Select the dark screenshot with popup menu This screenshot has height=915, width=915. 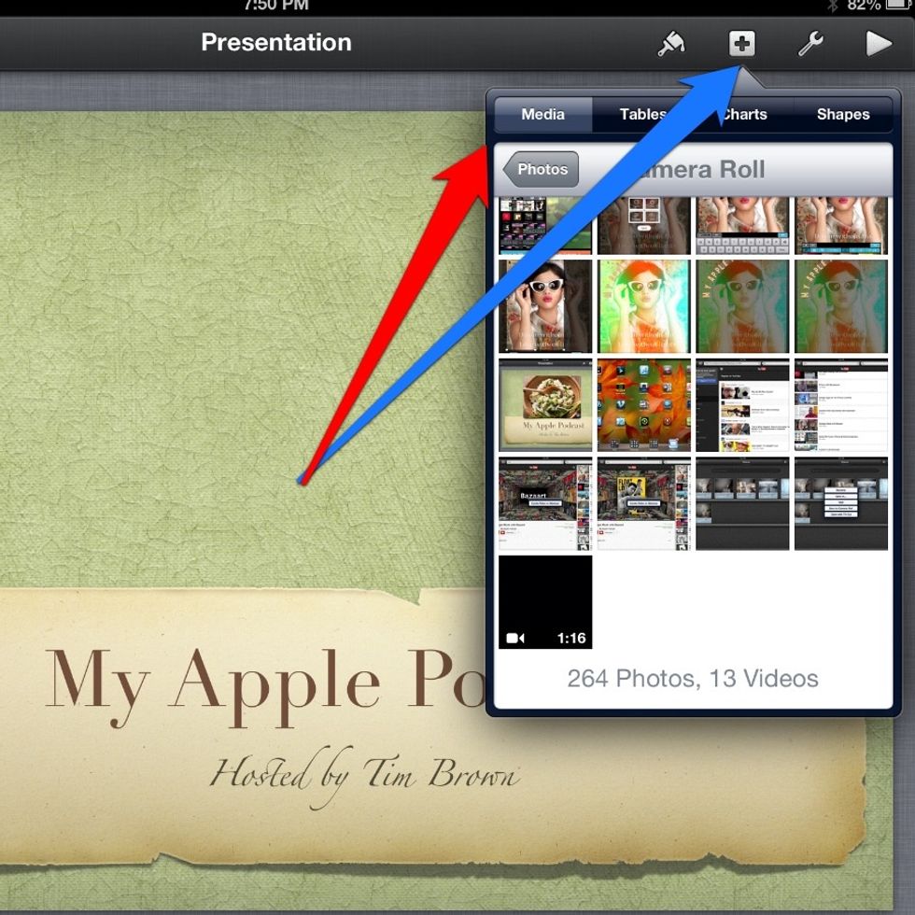tap(841, 503)
